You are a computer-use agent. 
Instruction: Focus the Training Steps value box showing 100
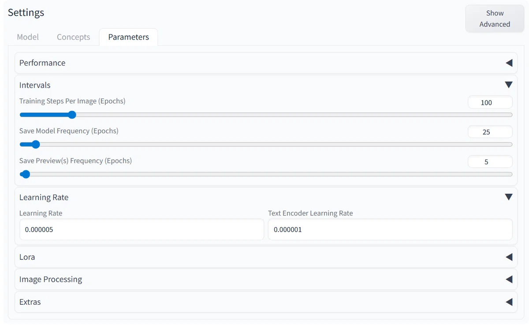click(490, 102)
